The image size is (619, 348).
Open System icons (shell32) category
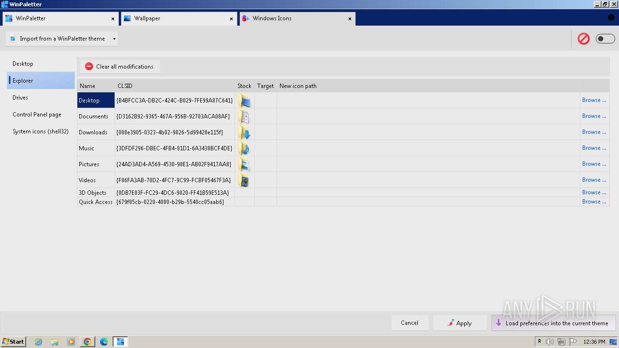click(41, 131)
